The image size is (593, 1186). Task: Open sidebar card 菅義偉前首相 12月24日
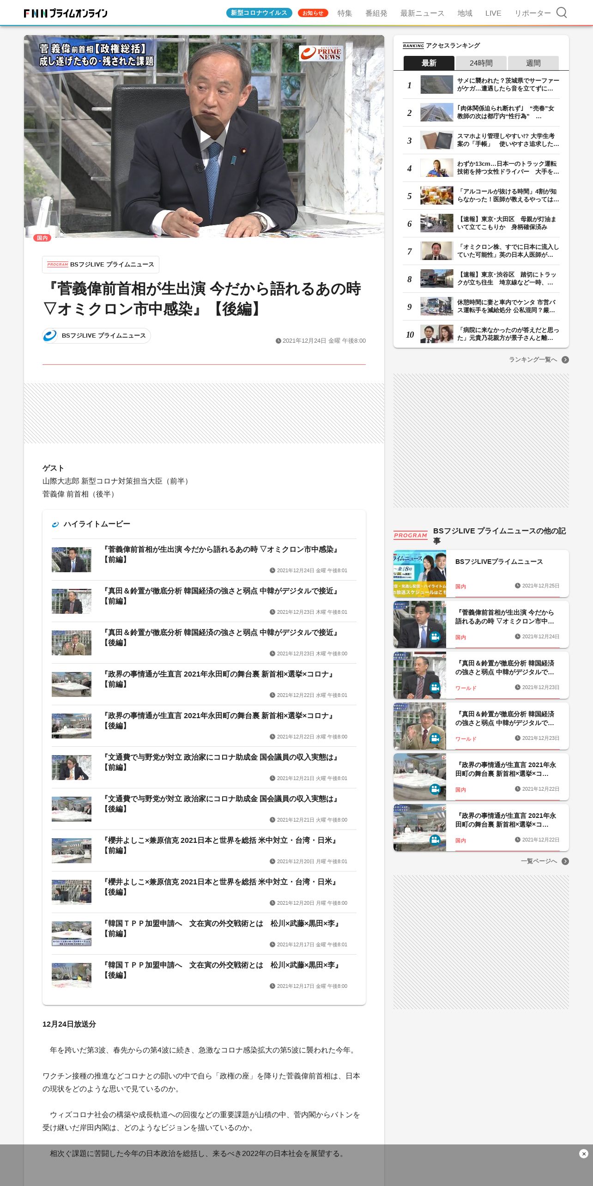pyautogui.click(x=481, y=624)
